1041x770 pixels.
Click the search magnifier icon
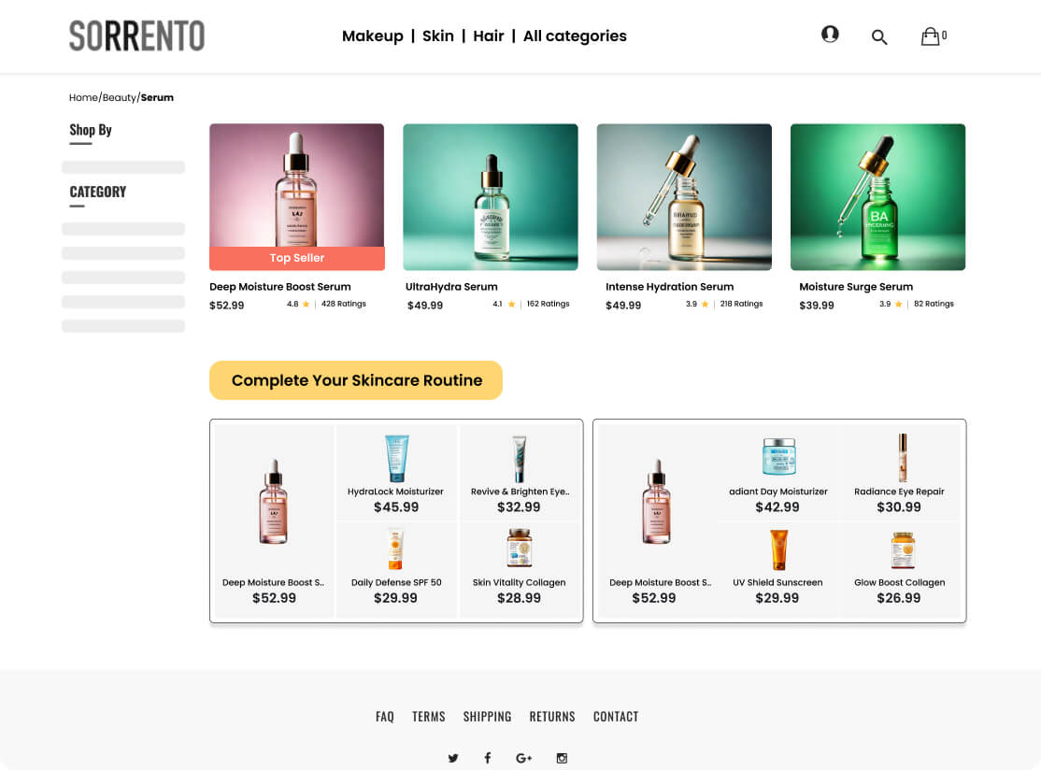[x=878, y=37]
